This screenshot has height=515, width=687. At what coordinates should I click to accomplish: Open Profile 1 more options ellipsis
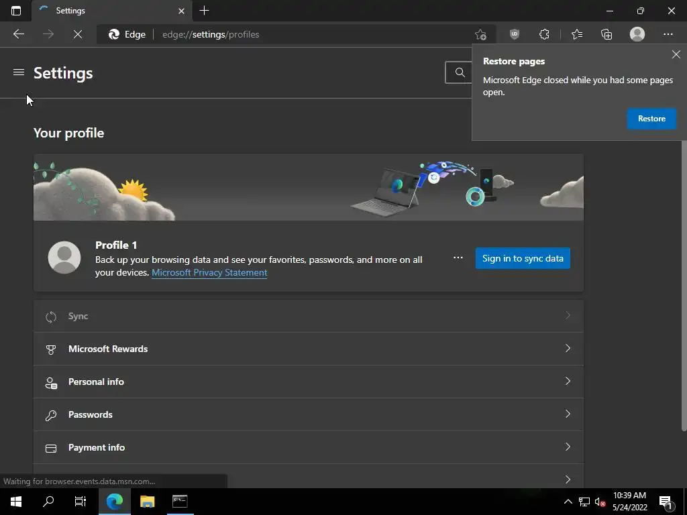coord(458,258)
